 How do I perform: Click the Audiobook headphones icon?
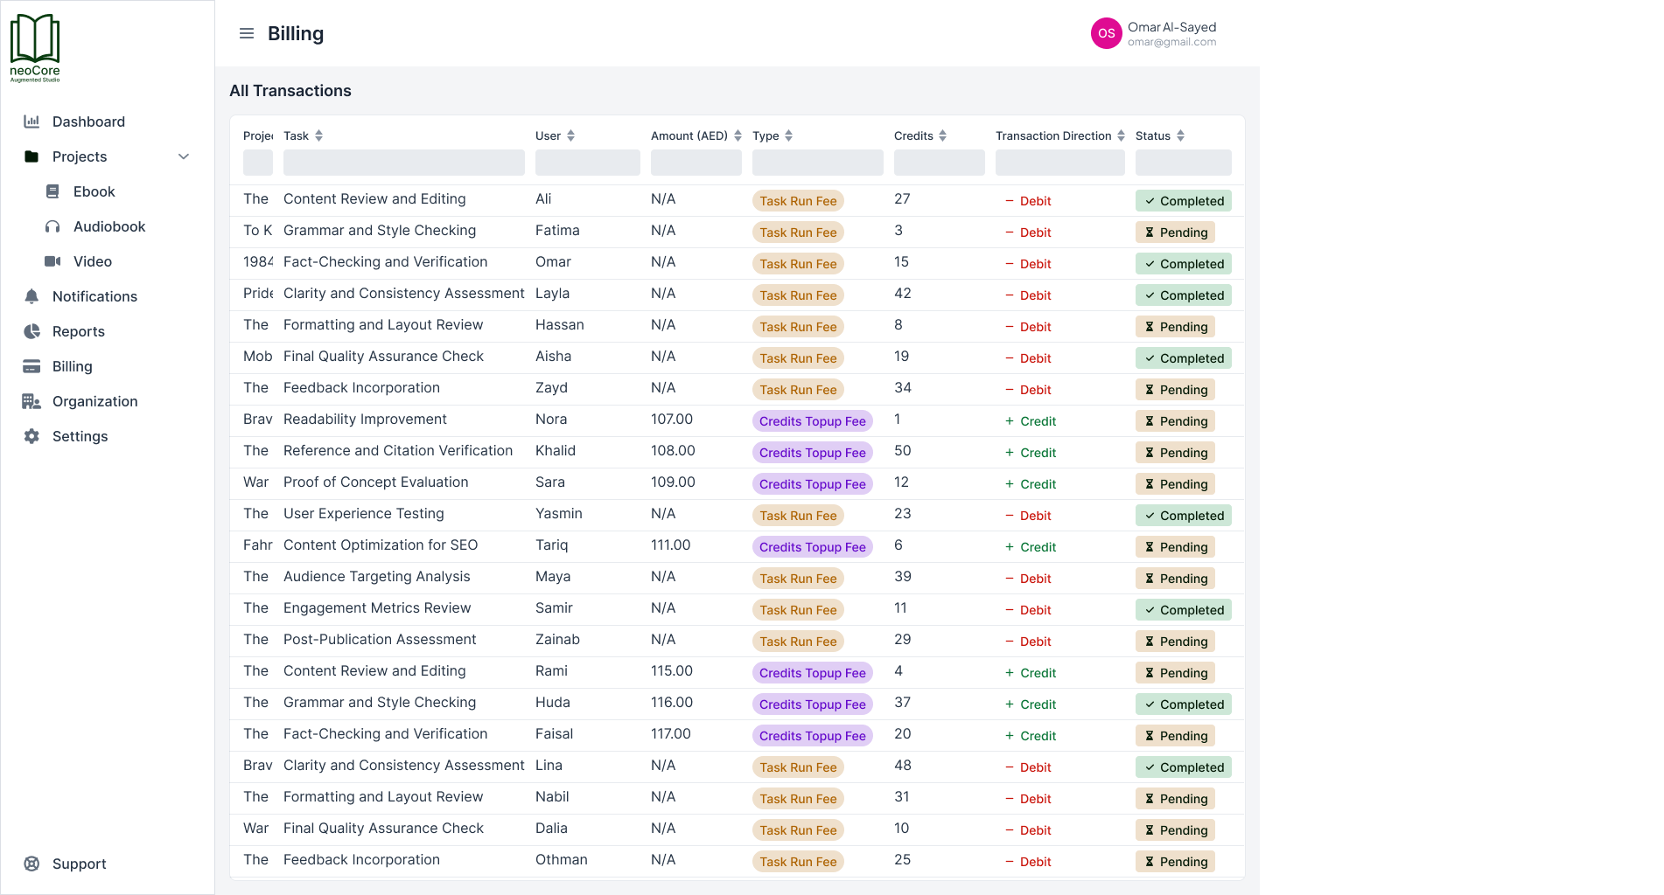[52, 226]
